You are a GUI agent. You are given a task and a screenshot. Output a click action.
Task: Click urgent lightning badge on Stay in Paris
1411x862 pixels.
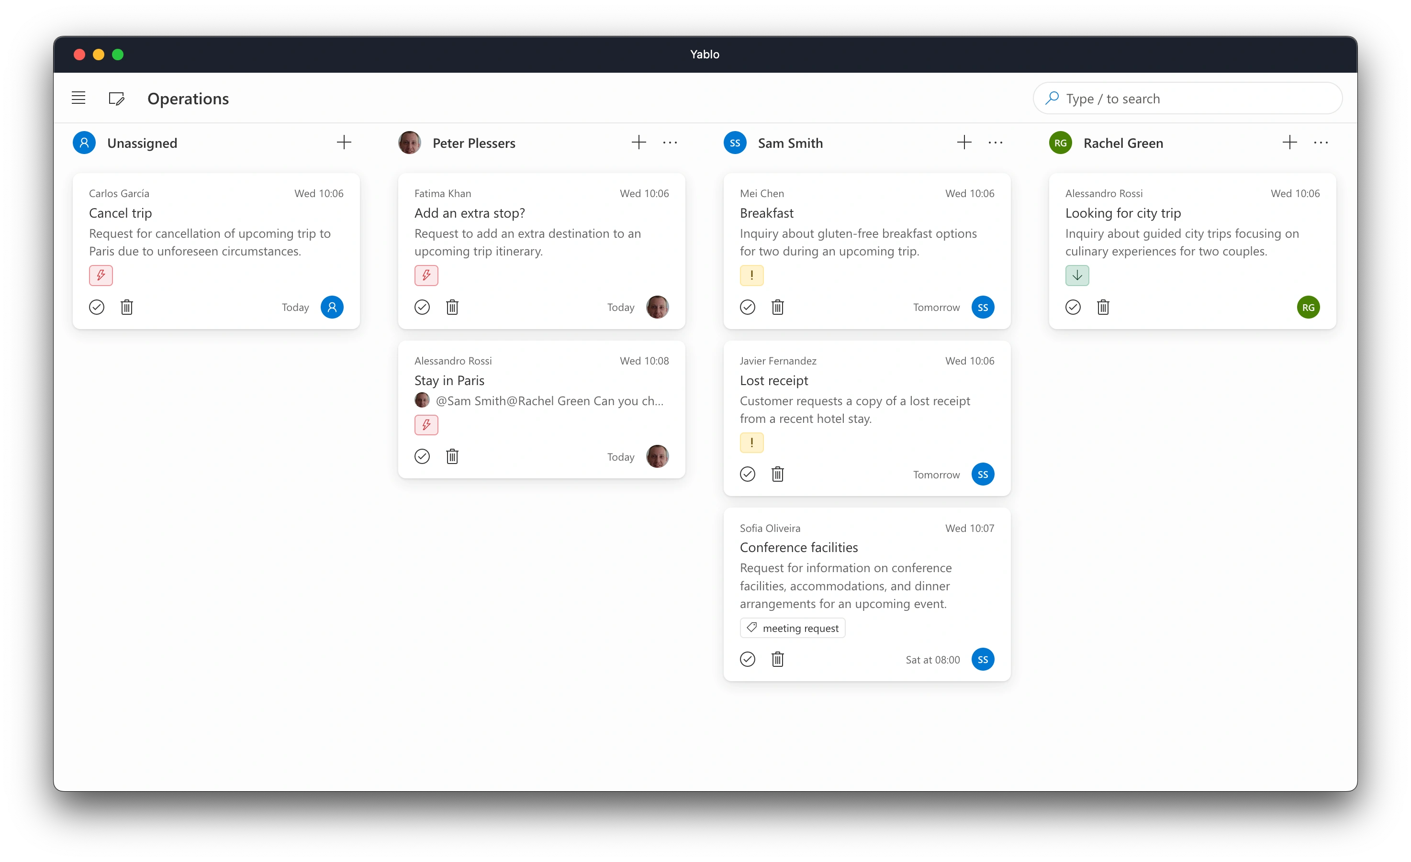pyautogui.click(x=426, y=425)
